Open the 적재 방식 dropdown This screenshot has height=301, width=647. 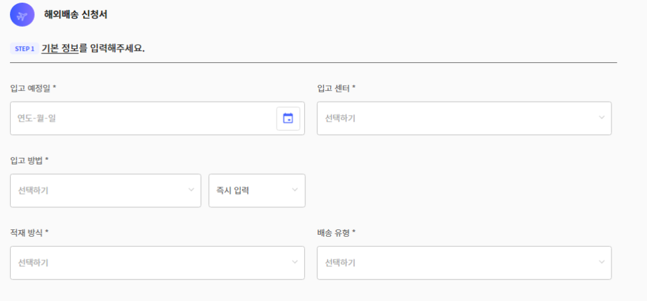[157, 263]
